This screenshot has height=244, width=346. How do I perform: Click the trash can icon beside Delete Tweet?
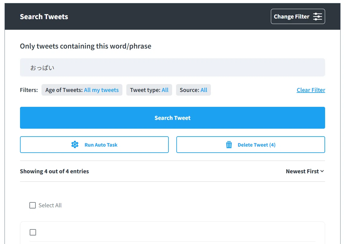(229, 144)
